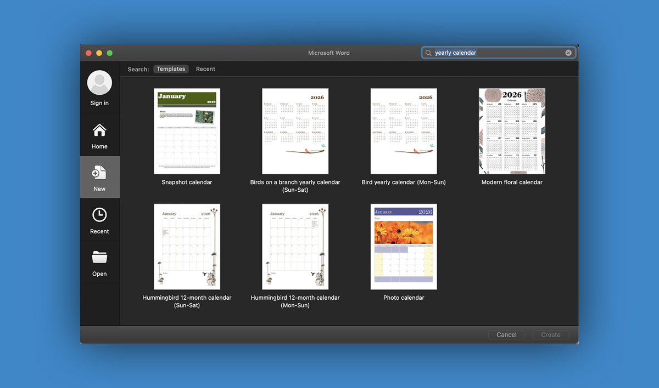
Task: Switch to the Recent search filter
Action: point(205,69)
